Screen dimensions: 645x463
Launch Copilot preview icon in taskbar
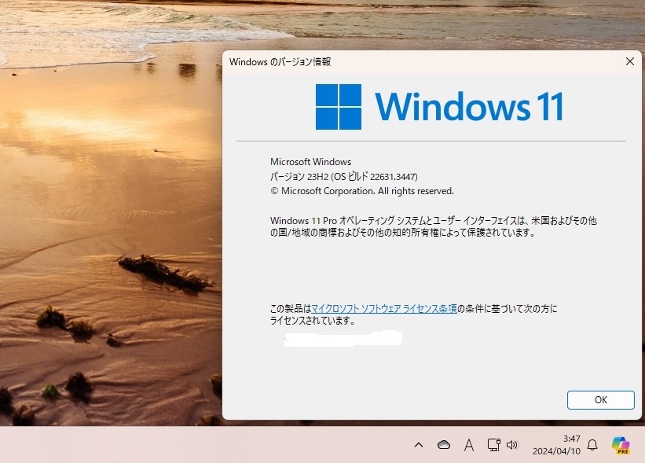click(621, 445)
